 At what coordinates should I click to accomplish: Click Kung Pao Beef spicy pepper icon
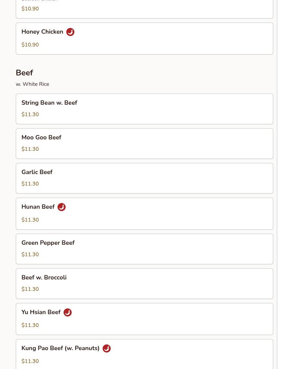coord(107,348)
